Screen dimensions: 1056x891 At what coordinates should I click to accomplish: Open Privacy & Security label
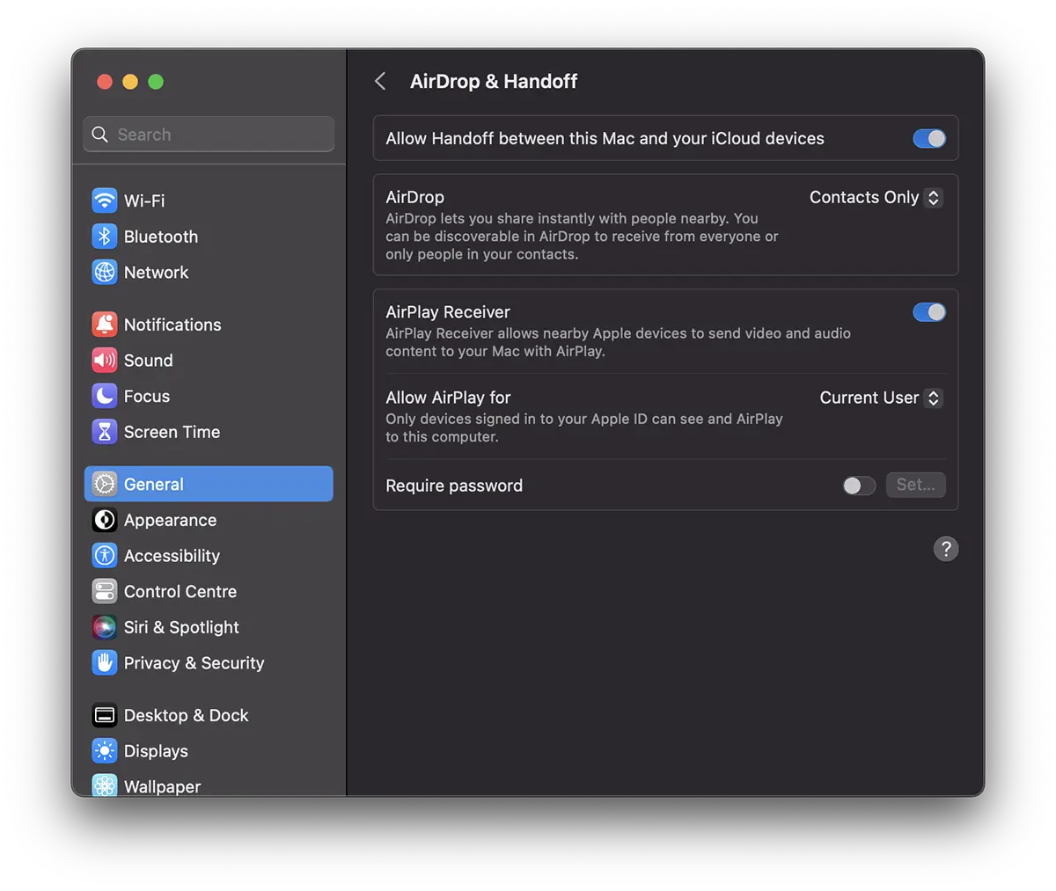(x=194, y=663)
